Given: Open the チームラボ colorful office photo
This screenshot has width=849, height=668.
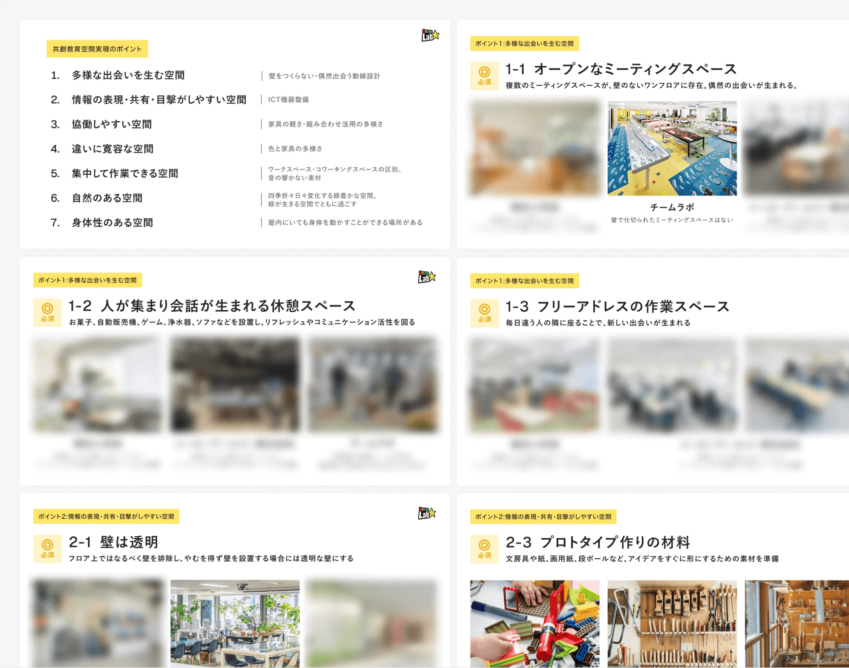Looking at the screenshot, I should (672, 148).
